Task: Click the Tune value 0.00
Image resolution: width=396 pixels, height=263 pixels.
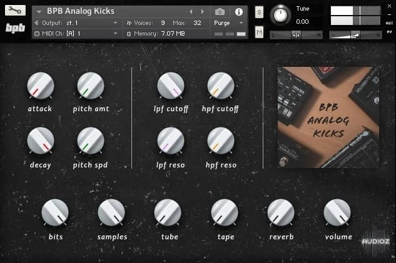Action: coord(302,22)
